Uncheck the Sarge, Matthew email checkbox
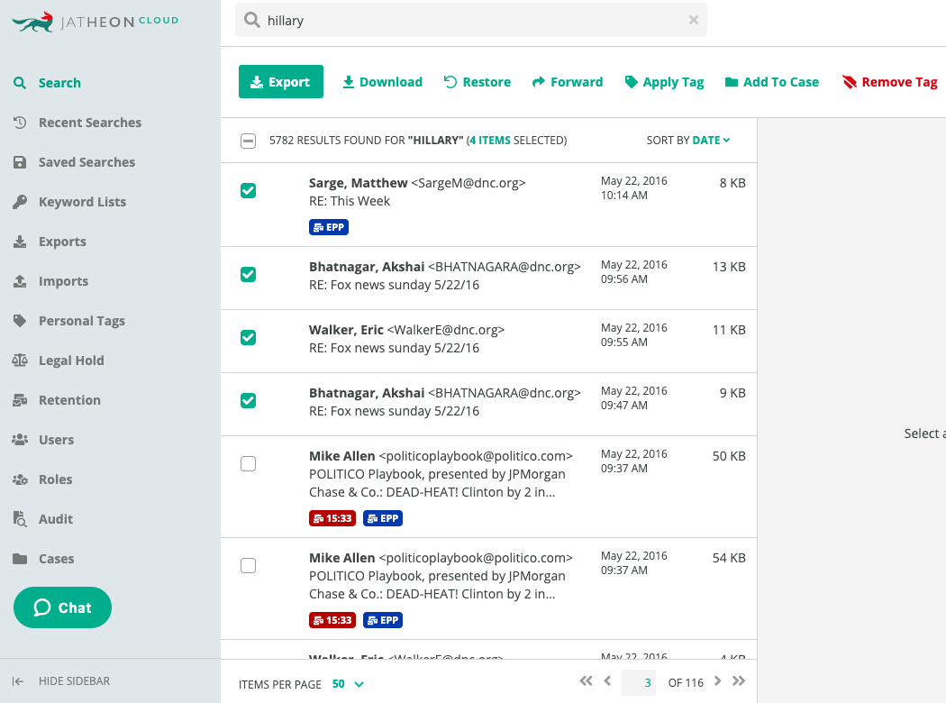Image resolution: width=946 pixels, height=703 pixels. [x=248, y=191]
